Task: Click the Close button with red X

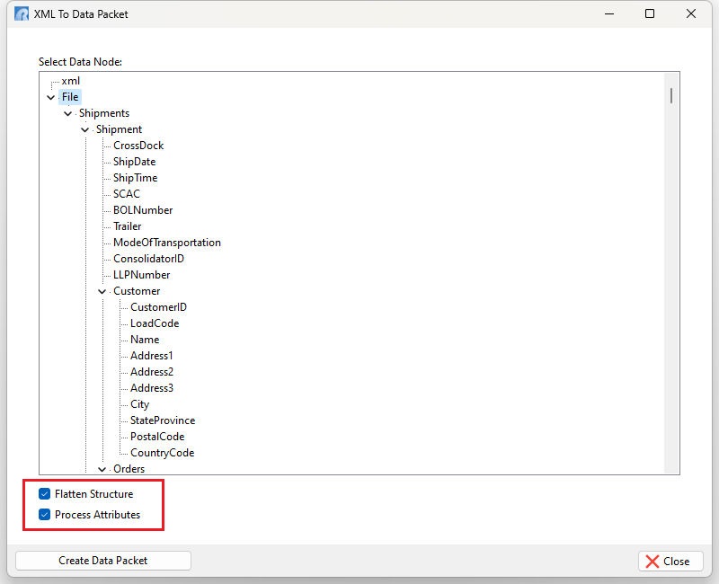Action: point(670,561)
